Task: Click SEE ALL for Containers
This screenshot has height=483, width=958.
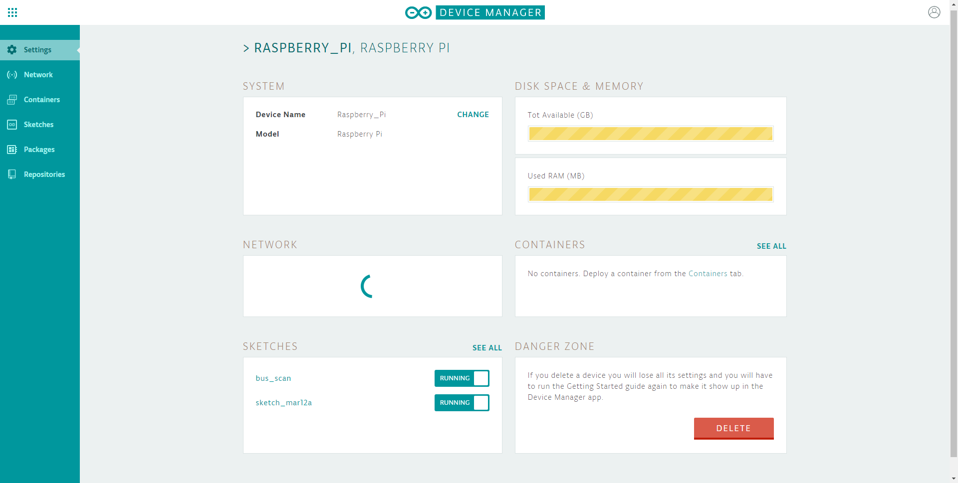Action: [771, 246]
